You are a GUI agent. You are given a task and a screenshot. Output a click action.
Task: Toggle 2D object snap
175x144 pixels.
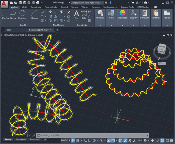tap(113, 140)
